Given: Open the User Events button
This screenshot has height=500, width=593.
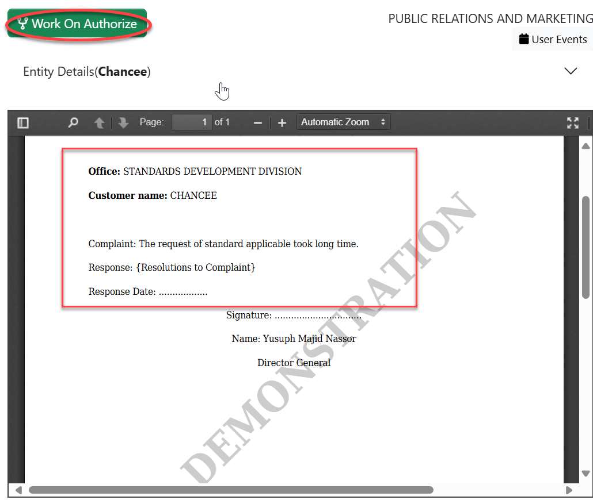Looking at the screenshot, I should click(x=553, y=39).
